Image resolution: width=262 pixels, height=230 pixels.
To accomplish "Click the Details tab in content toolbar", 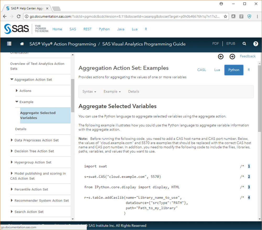I will pos(133,91).
